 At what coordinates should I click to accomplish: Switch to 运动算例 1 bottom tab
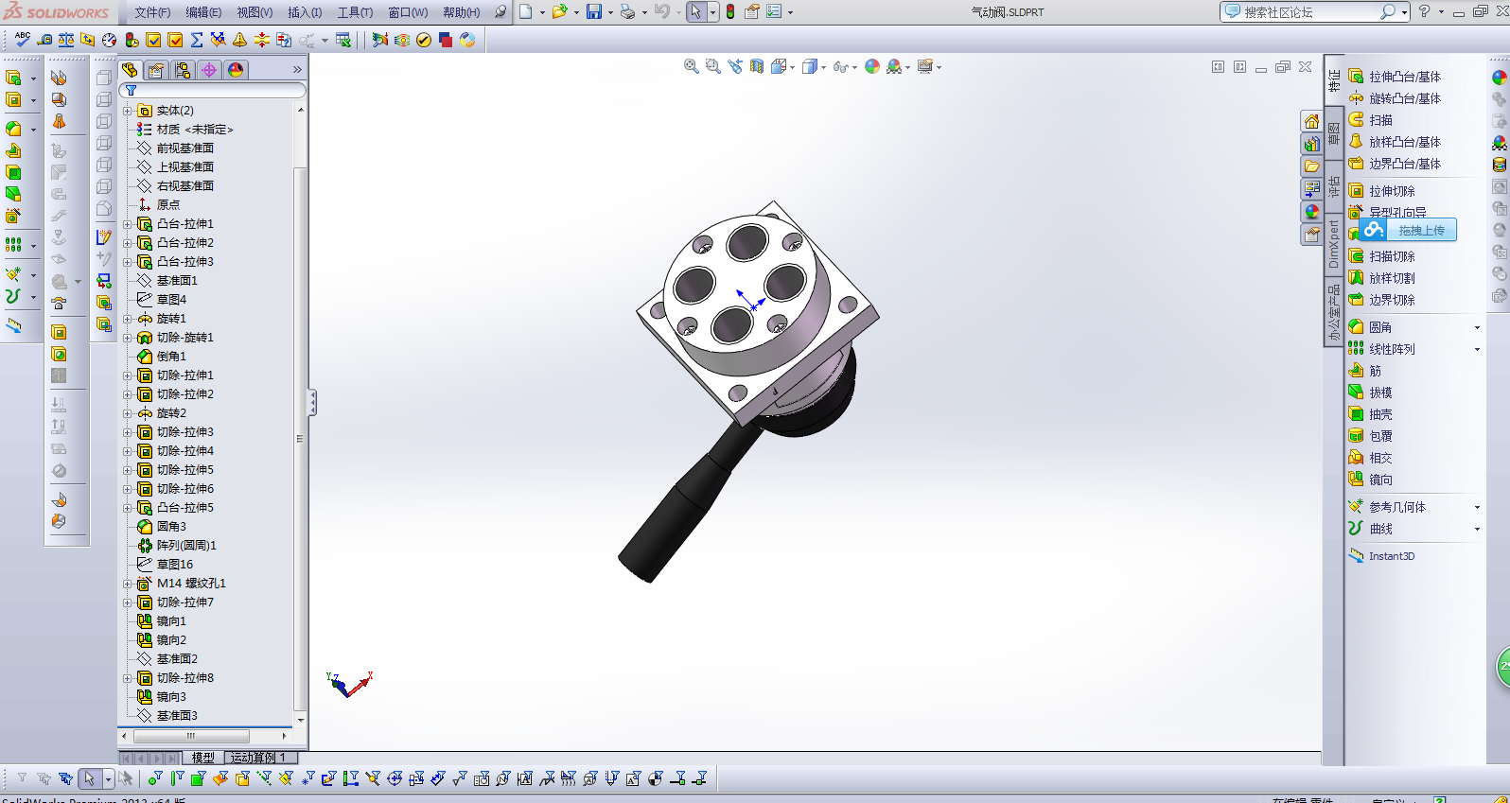pos(258,758)
